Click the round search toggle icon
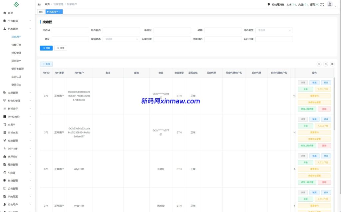The width and height of the screenshot is (341, 212). [319, 64]
